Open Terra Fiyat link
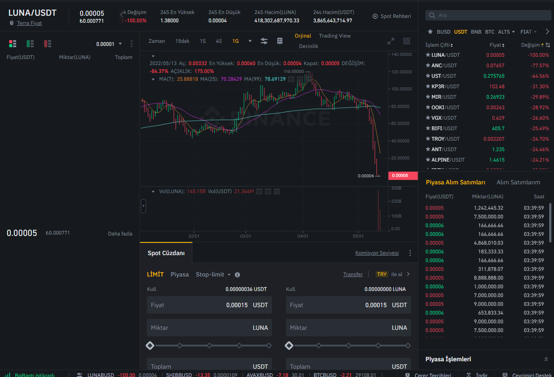 pyautogui.click(x=29, y=23)
